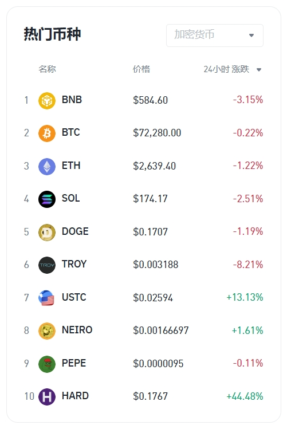Viewport: 287px width, 429px height.
Task: Open the HARD coin name link
Action: pos(75,396)
